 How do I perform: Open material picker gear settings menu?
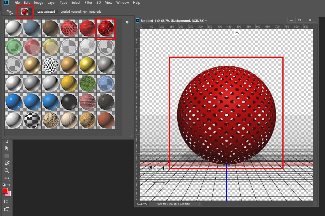pos(128,22)
